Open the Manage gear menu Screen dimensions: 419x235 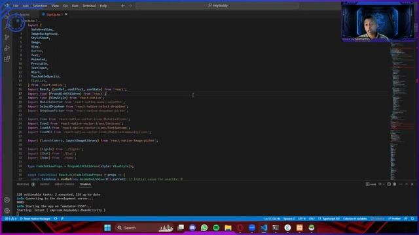7,211
